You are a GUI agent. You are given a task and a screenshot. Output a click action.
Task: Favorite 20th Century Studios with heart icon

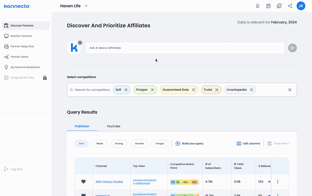(83, 182)
